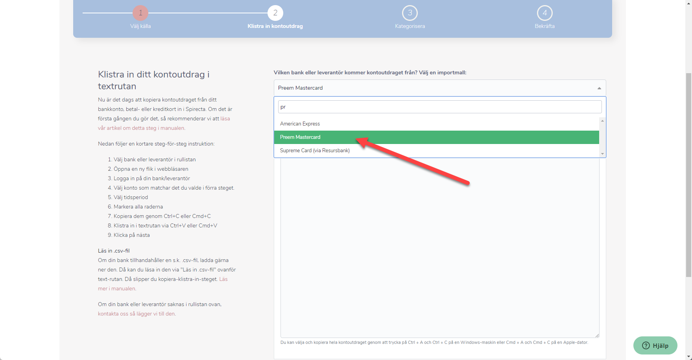The width and height of the screenshot is (692, 360).
Task: Choose Supreme Card (via Resursbank)
Action: 437,150
